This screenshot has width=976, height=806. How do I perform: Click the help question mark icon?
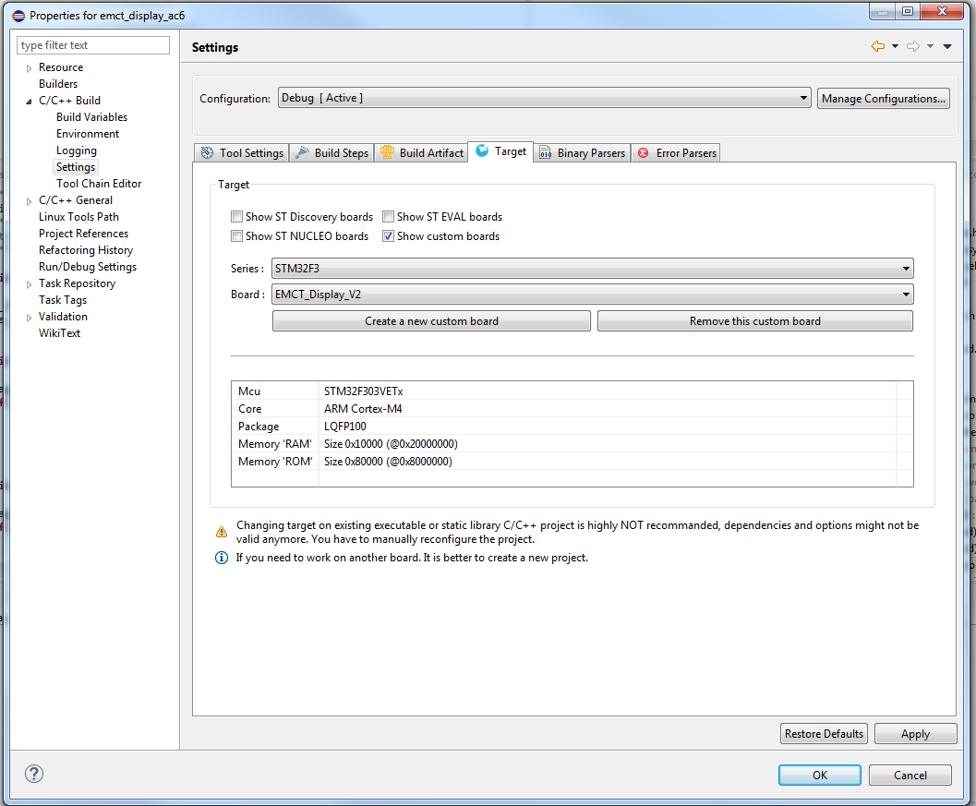coord(35,774)
